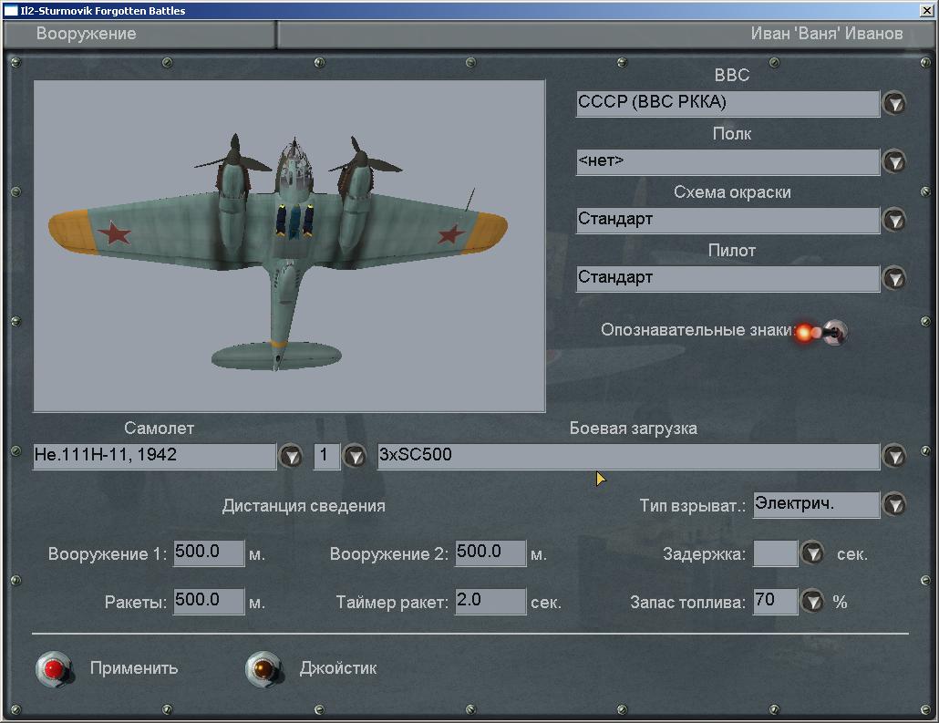
Task: Click the Применить text label
Action: click(134, 668)
